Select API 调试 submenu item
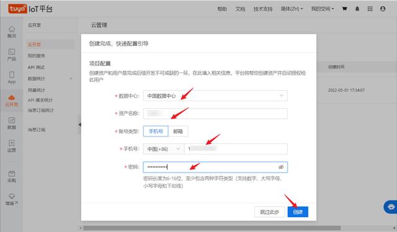397x232 pixels. pos(36,68)
